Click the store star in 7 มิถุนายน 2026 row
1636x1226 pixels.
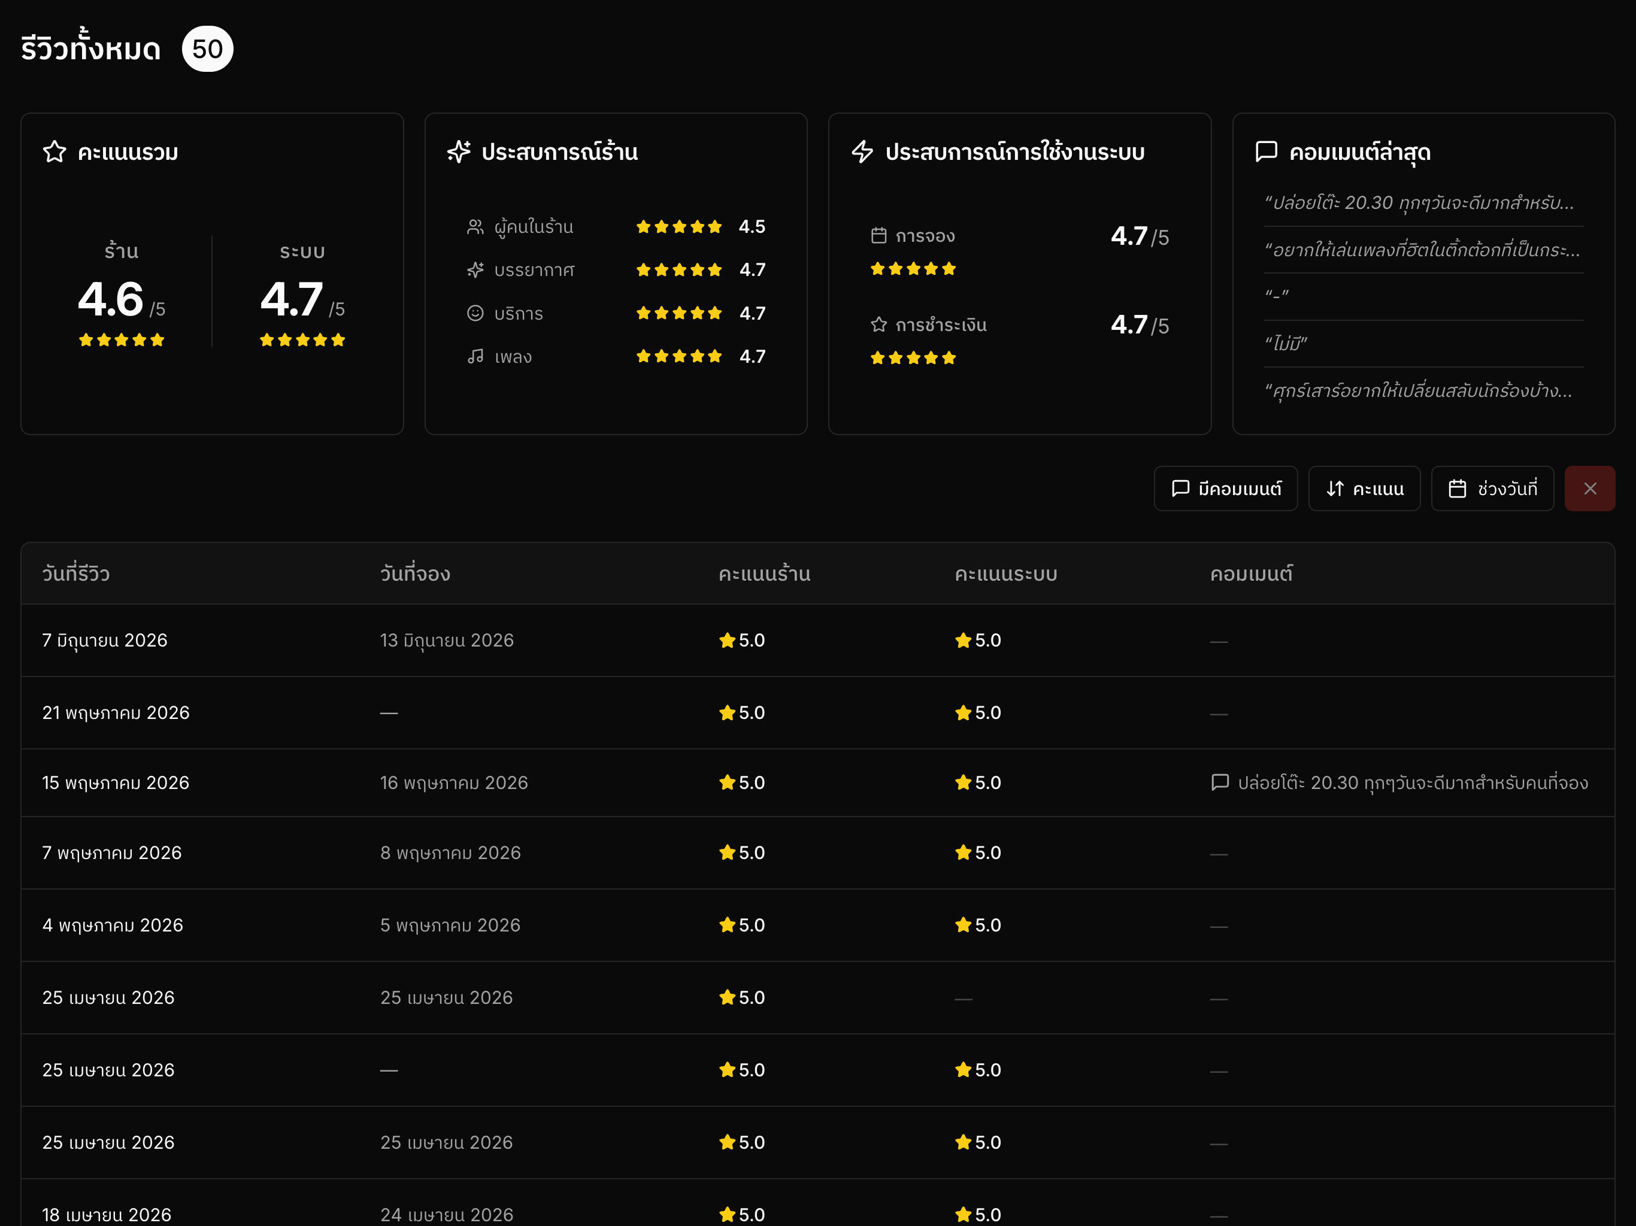tap(727, 641)
